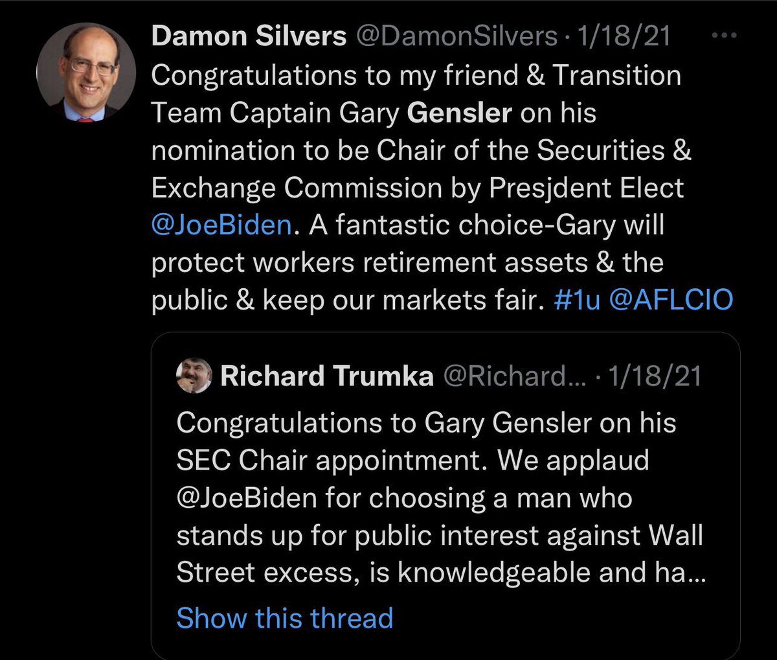Open the three-dot more options menu
Screen dimensions: 777x660
[725, 37]
